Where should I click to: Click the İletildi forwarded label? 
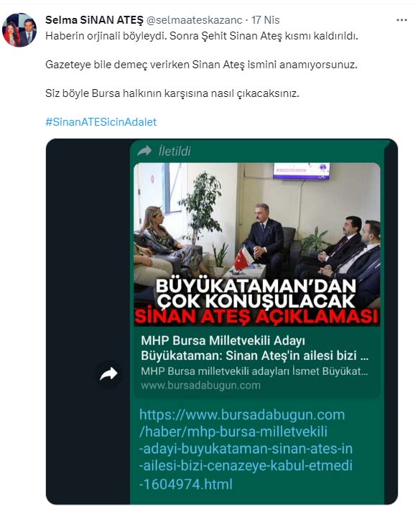click(x=175, y=151)
